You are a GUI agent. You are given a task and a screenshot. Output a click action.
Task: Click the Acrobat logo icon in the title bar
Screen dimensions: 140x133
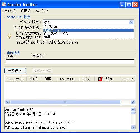[4, 4]
